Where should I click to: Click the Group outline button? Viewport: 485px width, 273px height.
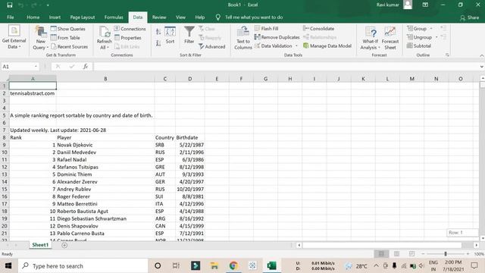click(417, 29)
